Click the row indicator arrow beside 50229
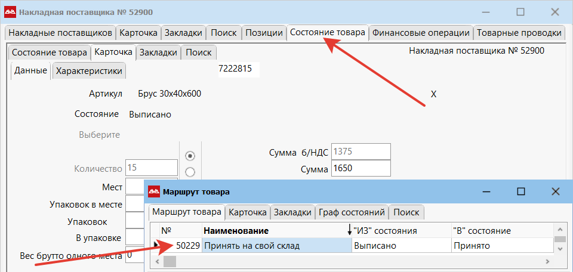573x272 pixels. pyautogui.click(x=157, y=245)
